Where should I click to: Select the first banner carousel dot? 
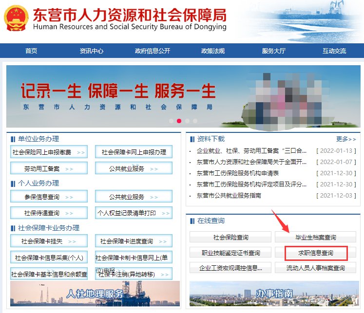pos(172,121)
